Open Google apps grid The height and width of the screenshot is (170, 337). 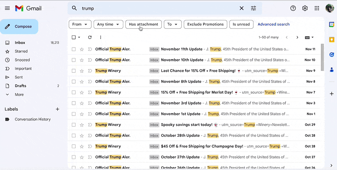[317, 8]
